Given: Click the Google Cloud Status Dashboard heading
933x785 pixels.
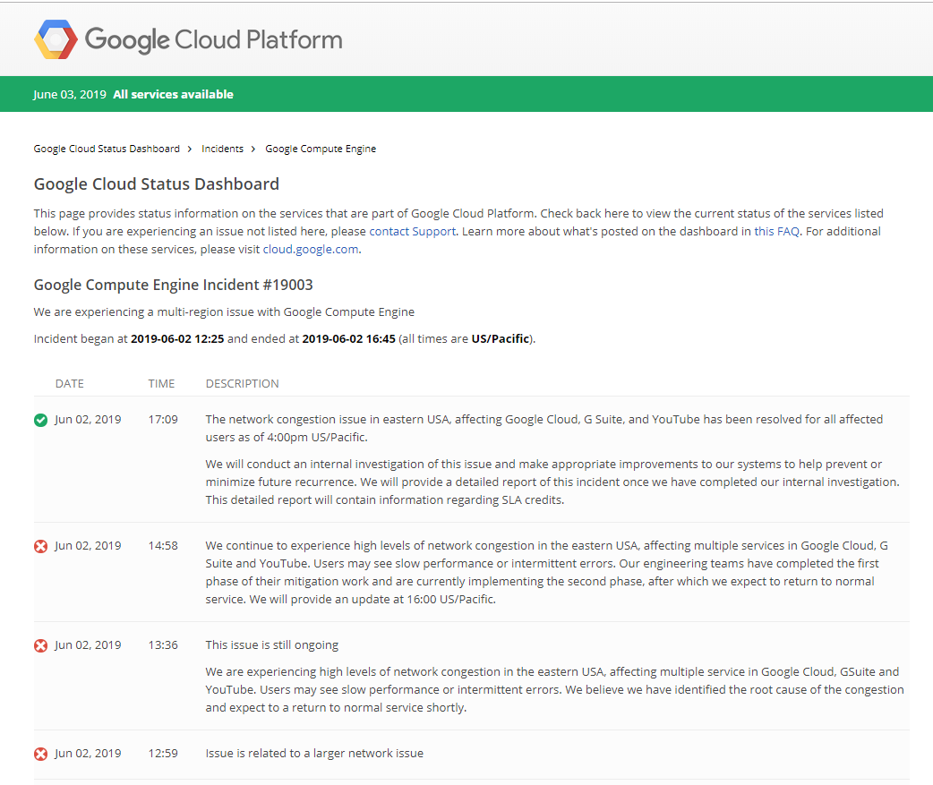Looking at the screenshot, I should click(x=157, y=184).
